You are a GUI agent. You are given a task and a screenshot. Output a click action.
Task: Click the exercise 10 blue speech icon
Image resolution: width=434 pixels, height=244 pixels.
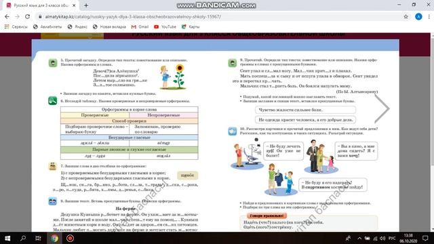232,131
